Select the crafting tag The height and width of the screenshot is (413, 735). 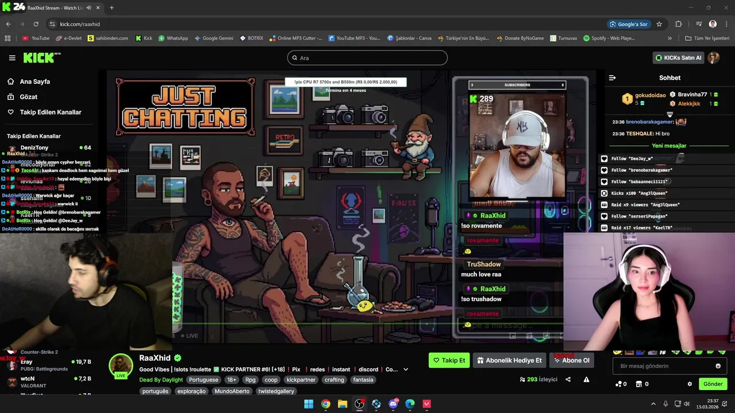tap(334, 380)
